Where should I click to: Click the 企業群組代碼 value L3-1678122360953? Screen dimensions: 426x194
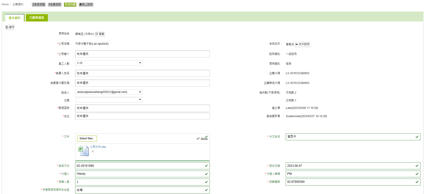pos(298,83)
